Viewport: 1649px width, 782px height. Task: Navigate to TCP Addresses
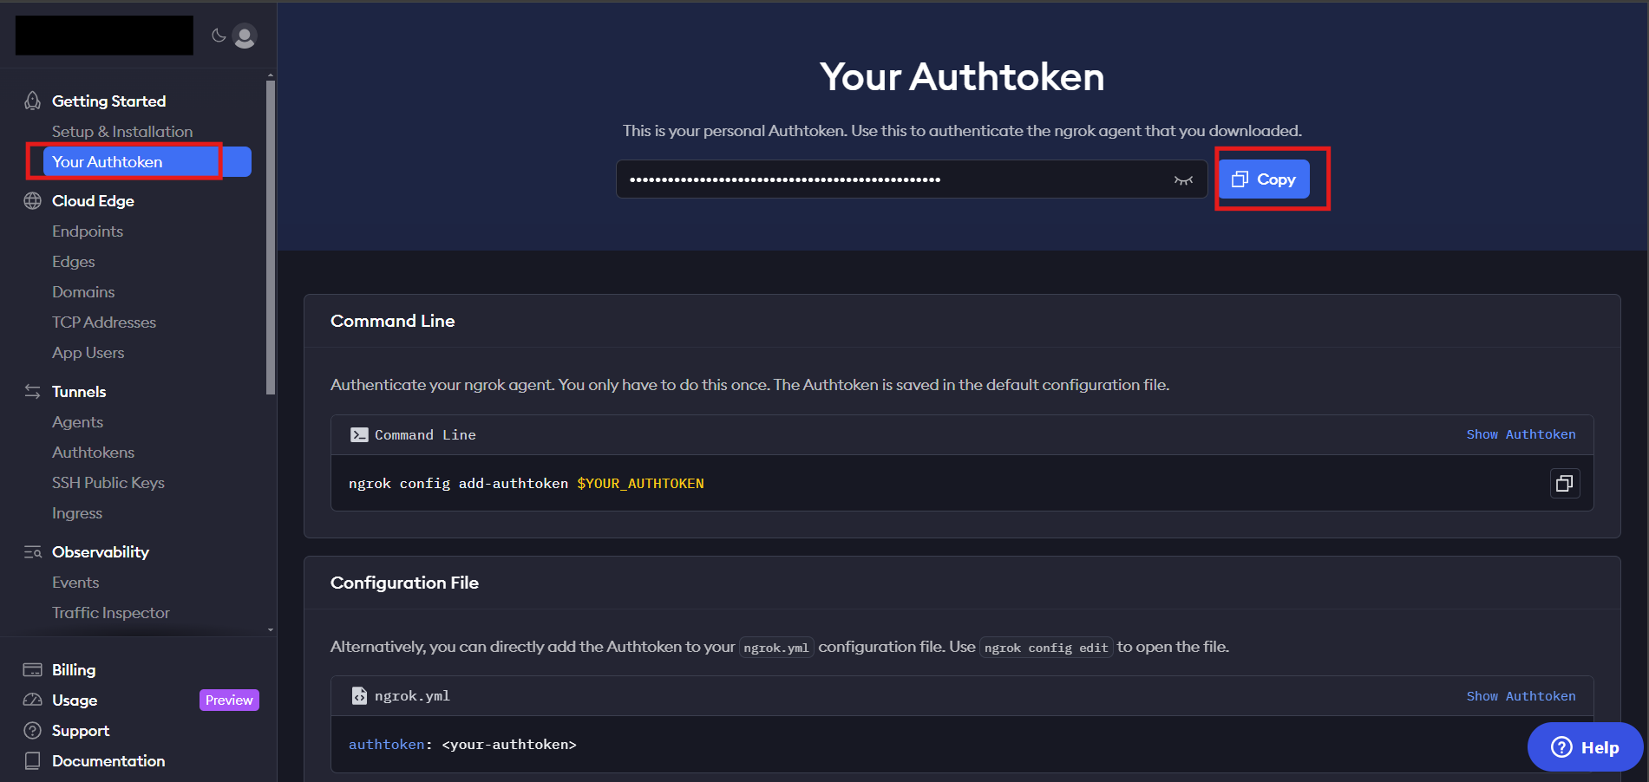pyautogui.click(x=104, y=322)
